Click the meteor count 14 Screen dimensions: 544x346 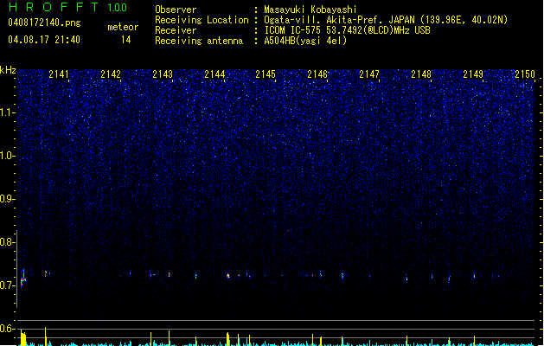click(x=126, y=40)
